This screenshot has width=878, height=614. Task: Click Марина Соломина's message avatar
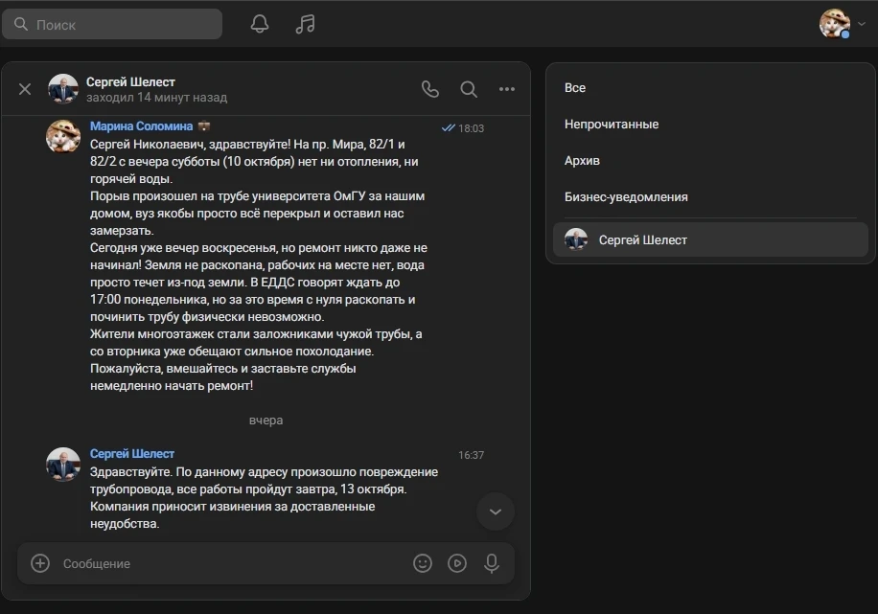coord(62,136)
